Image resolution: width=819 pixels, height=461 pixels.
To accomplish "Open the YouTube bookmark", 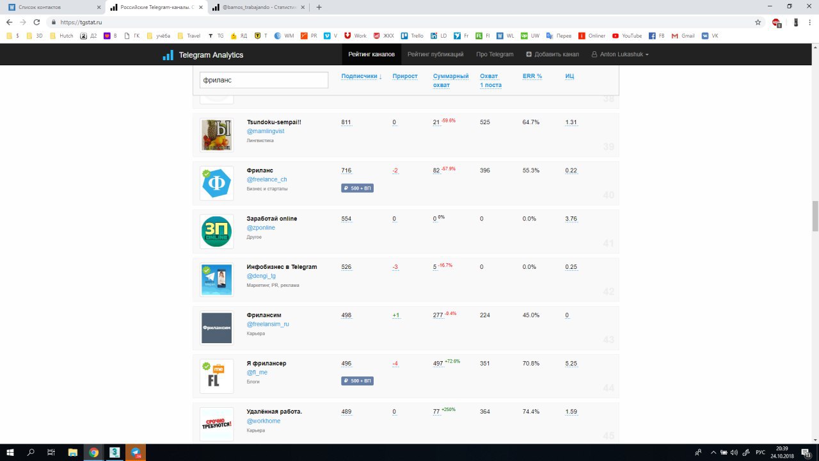I will [627, 36].
